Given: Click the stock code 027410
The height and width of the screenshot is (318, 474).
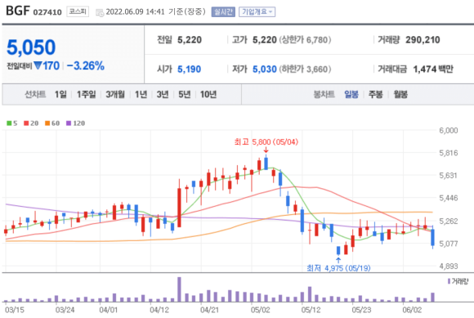Looking at the screenshot, I should click(47, 12).
